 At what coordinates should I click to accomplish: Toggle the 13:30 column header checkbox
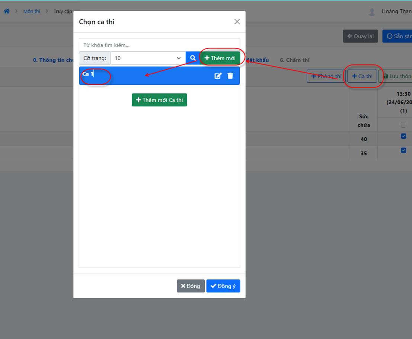[403, 125]
